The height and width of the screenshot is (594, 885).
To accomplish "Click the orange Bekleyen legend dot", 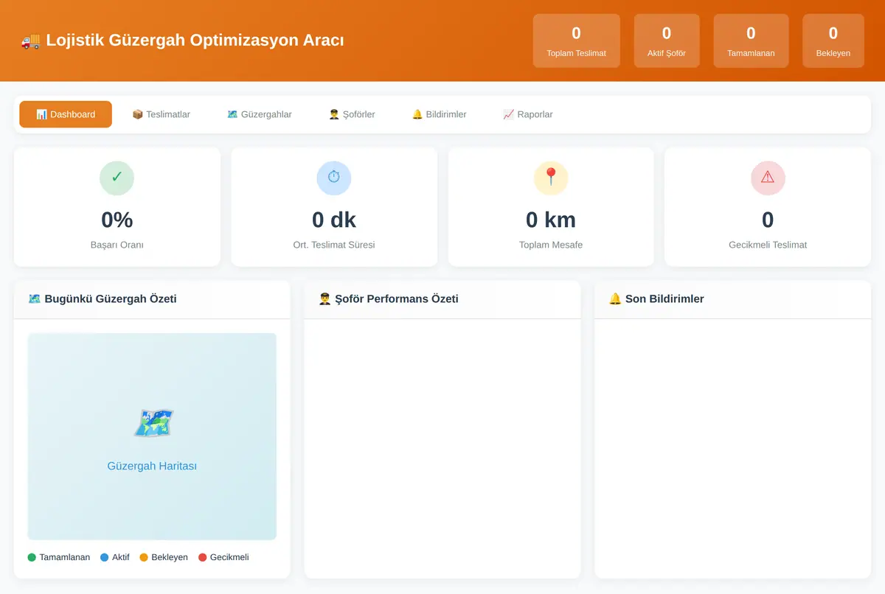I will pyautogui.click(x=144, y=557).
